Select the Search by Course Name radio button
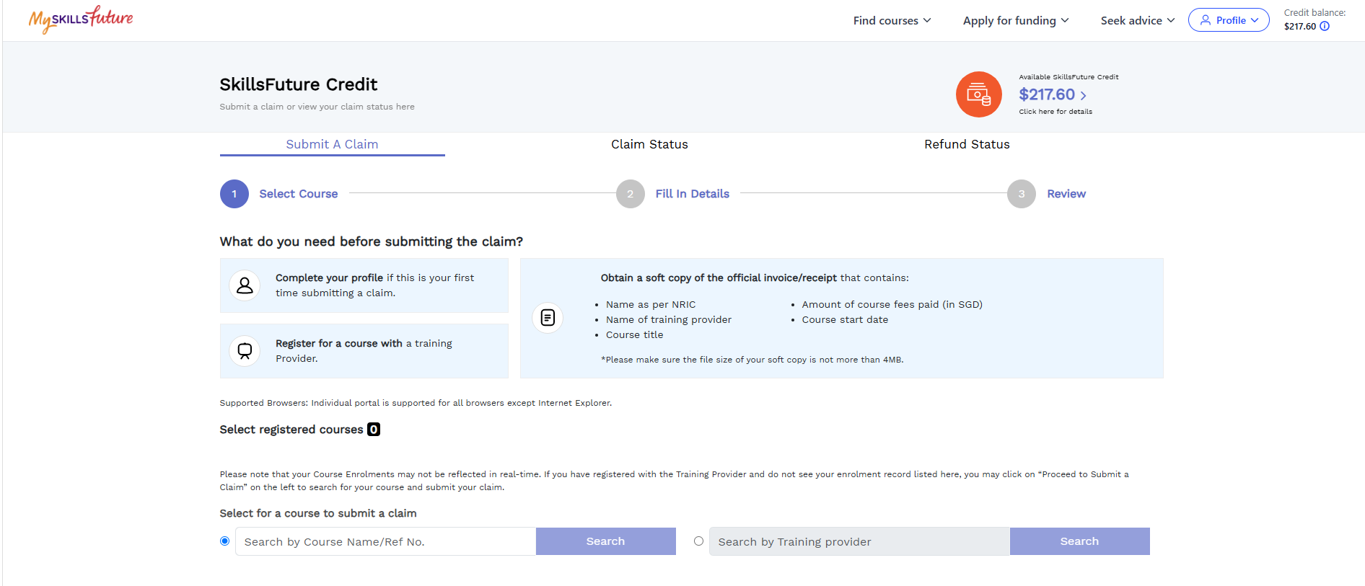 (x=225, y=541)
